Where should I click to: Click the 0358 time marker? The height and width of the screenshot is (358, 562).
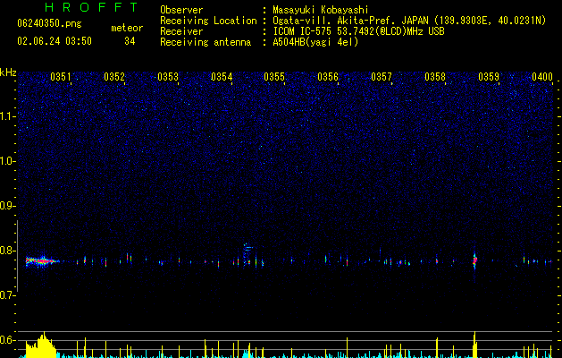point(435,77)
